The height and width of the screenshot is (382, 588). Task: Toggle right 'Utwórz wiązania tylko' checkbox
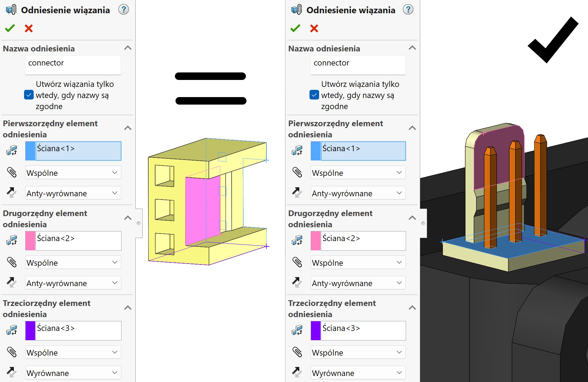click(x=314, y=95)
